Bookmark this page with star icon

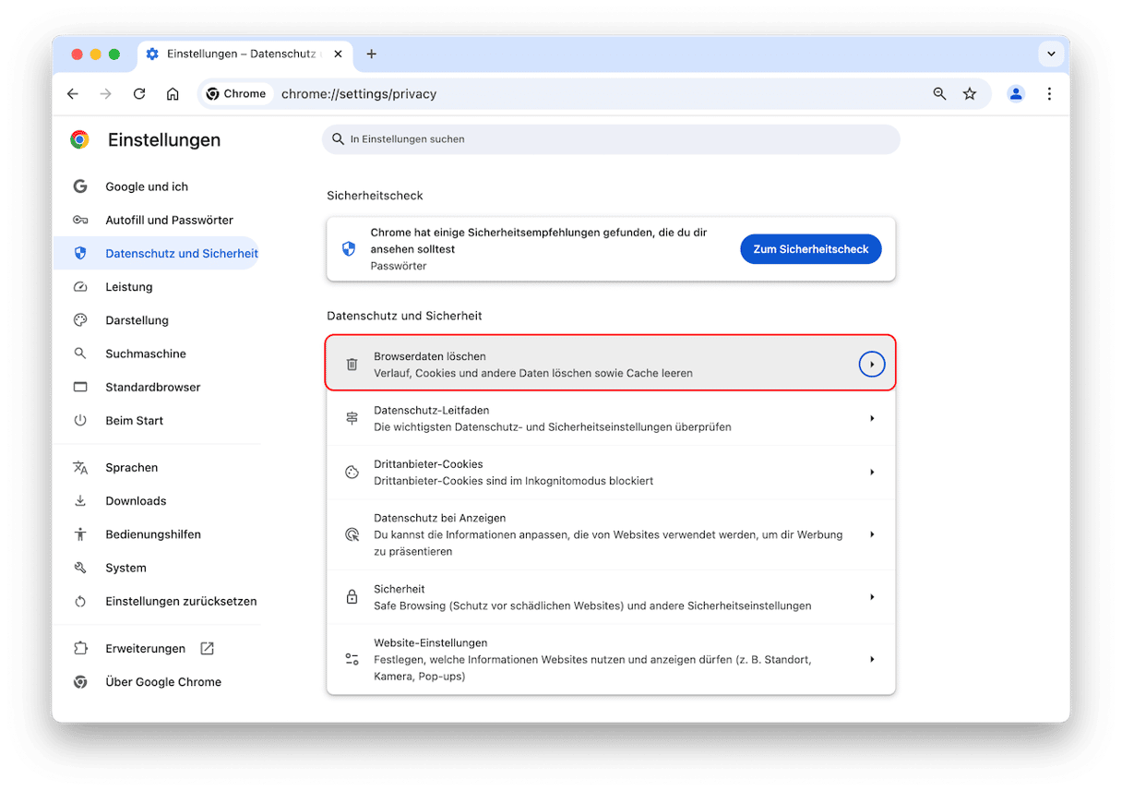(x=969, y=93)
